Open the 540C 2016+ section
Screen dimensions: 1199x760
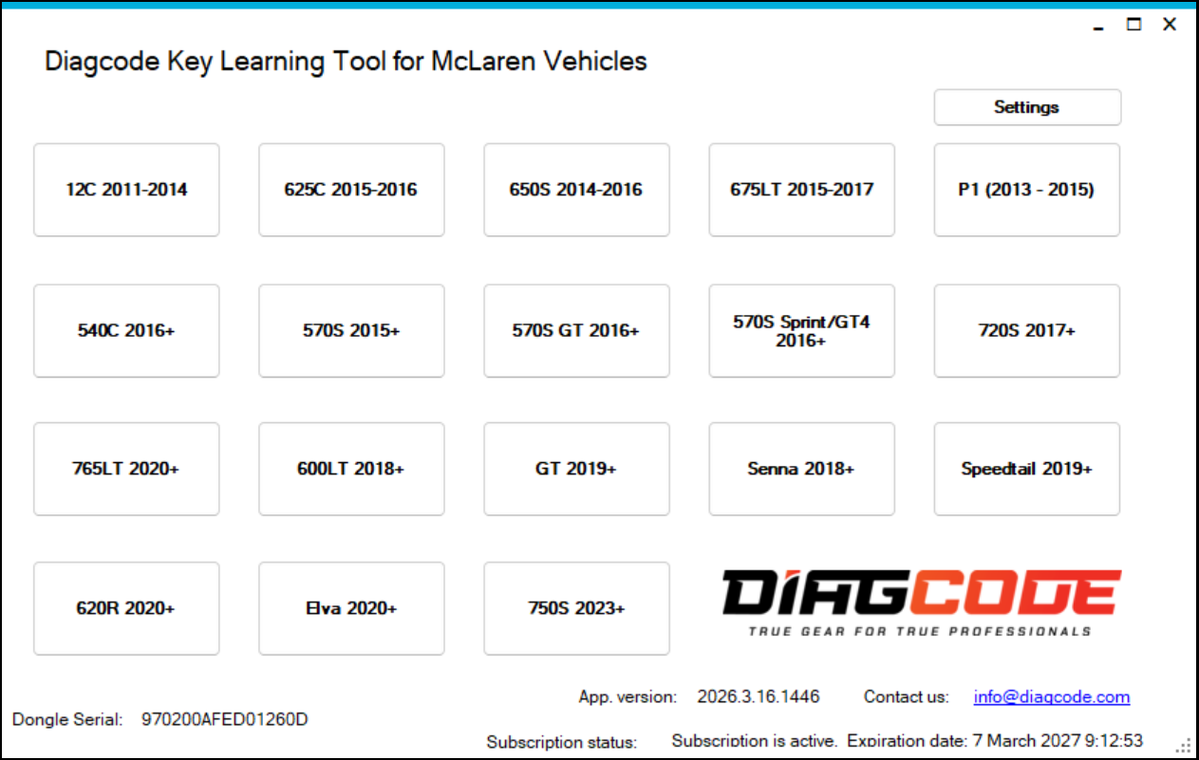click(x=126, y=330)
